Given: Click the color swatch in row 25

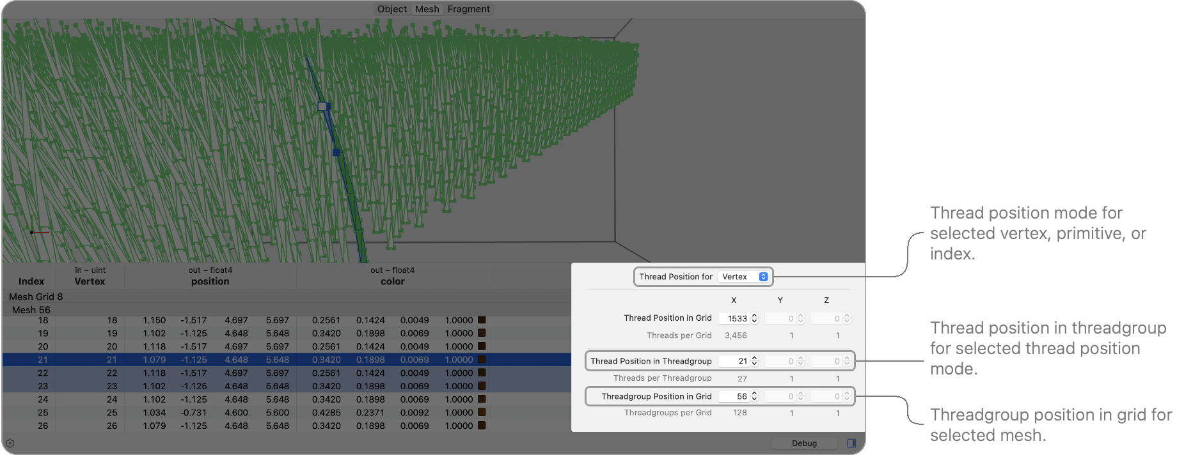Looking at the screenshot, I should coord(482,413).
